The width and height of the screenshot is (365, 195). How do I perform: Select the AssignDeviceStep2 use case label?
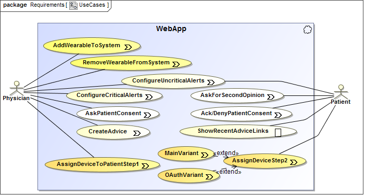point(260,160)
